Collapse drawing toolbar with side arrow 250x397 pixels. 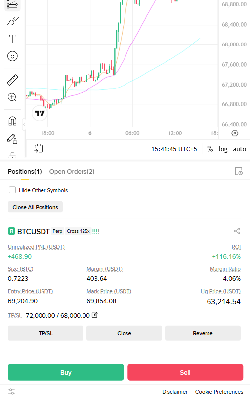tap(24, 124)
